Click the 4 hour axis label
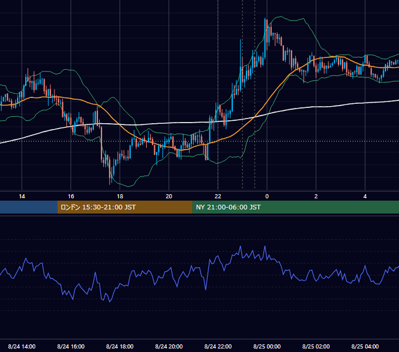Image resolution: width=399 pixels, height=352 pixels. click(365, 197)
